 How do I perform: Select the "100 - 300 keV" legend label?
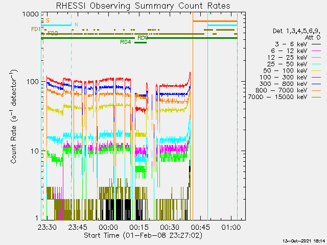pyautogui.click(x=284, y=77)
